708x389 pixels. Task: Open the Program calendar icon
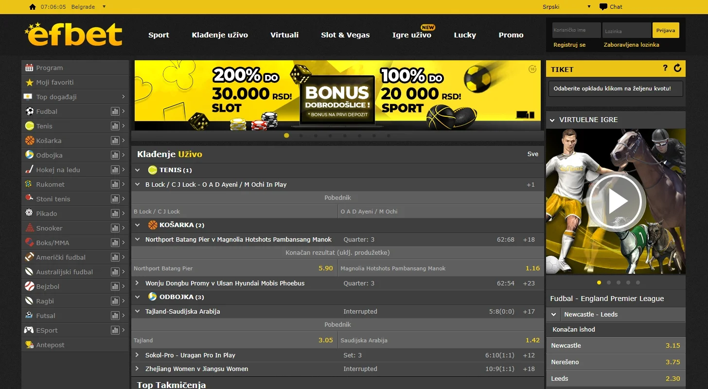29,68
